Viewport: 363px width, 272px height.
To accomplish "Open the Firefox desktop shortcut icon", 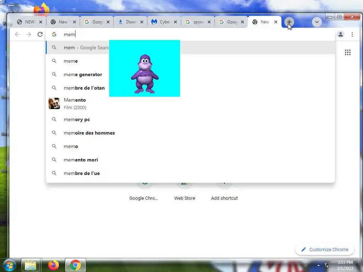I will (x=41, y=9).
